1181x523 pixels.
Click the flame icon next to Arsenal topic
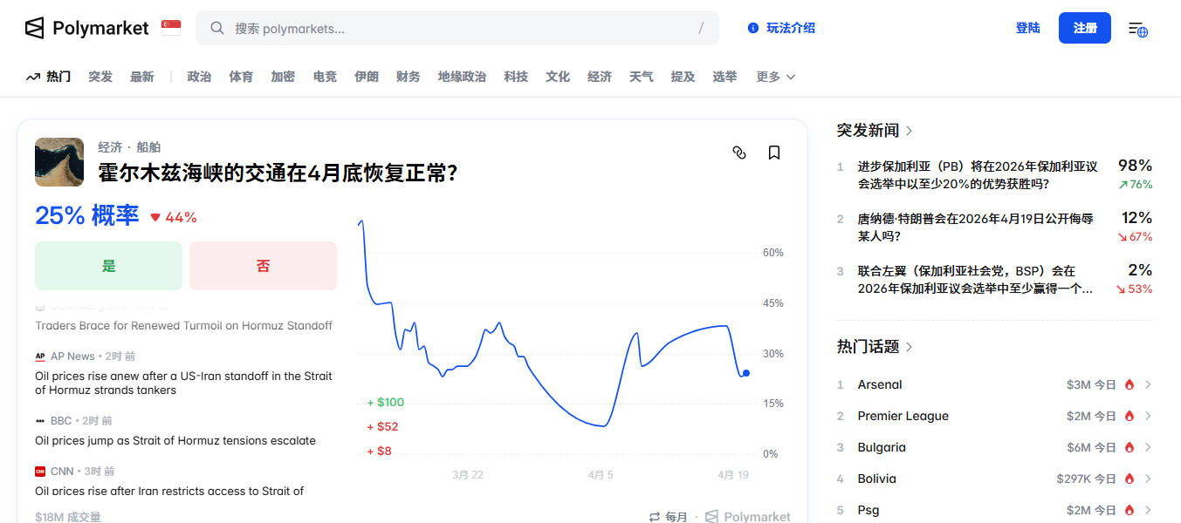pyautogui.click(x=1129, y=384)
